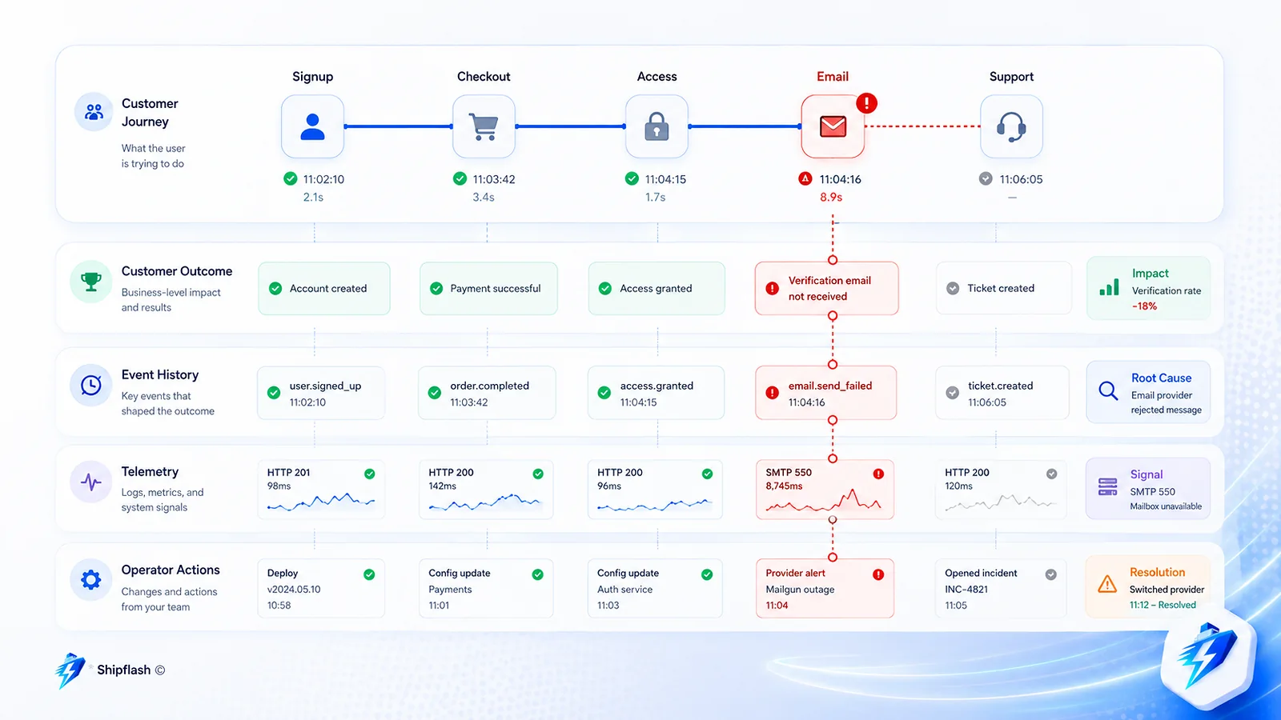Click the Event History clock icon
The width and height of the screenshot is (1281, 720).
(x=91, y=386)
